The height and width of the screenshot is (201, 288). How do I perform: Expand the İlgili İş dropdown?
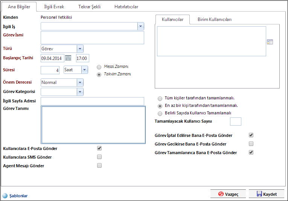[x=141, y=26]
